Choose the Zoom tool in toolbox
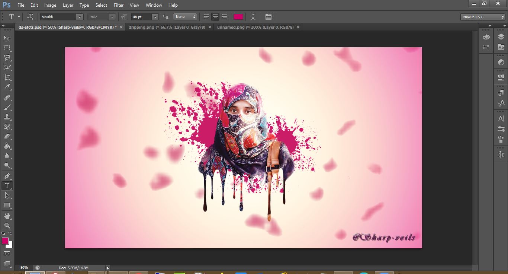This screenshot has width=508, height=274. 7,225
